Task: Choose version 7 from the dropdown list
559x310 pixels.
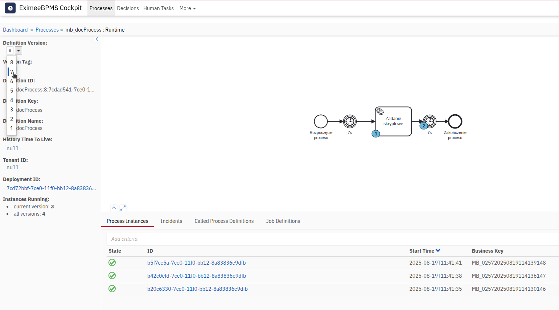Action: coord(12,72)
